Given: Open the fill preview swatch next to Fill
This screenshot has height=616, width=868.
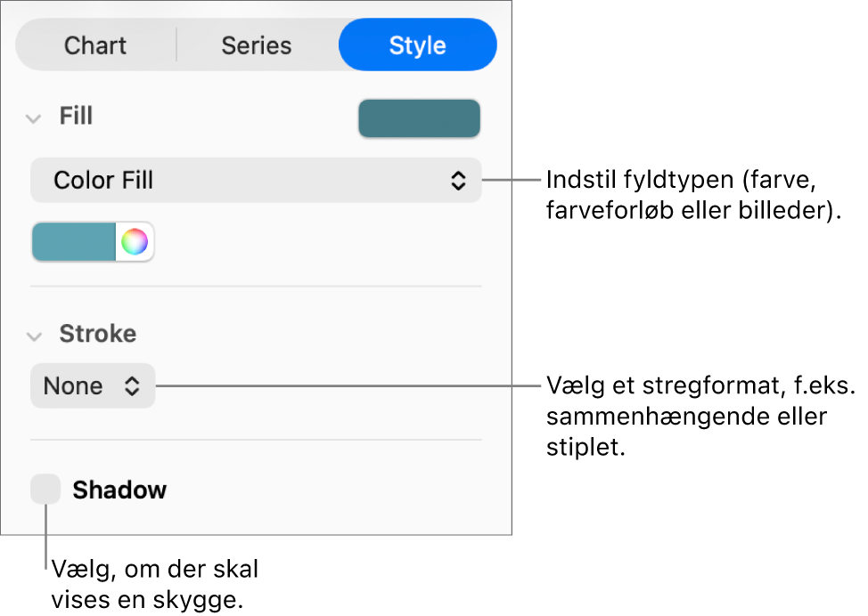Looking at the screenshot, I should pos(419,118).
